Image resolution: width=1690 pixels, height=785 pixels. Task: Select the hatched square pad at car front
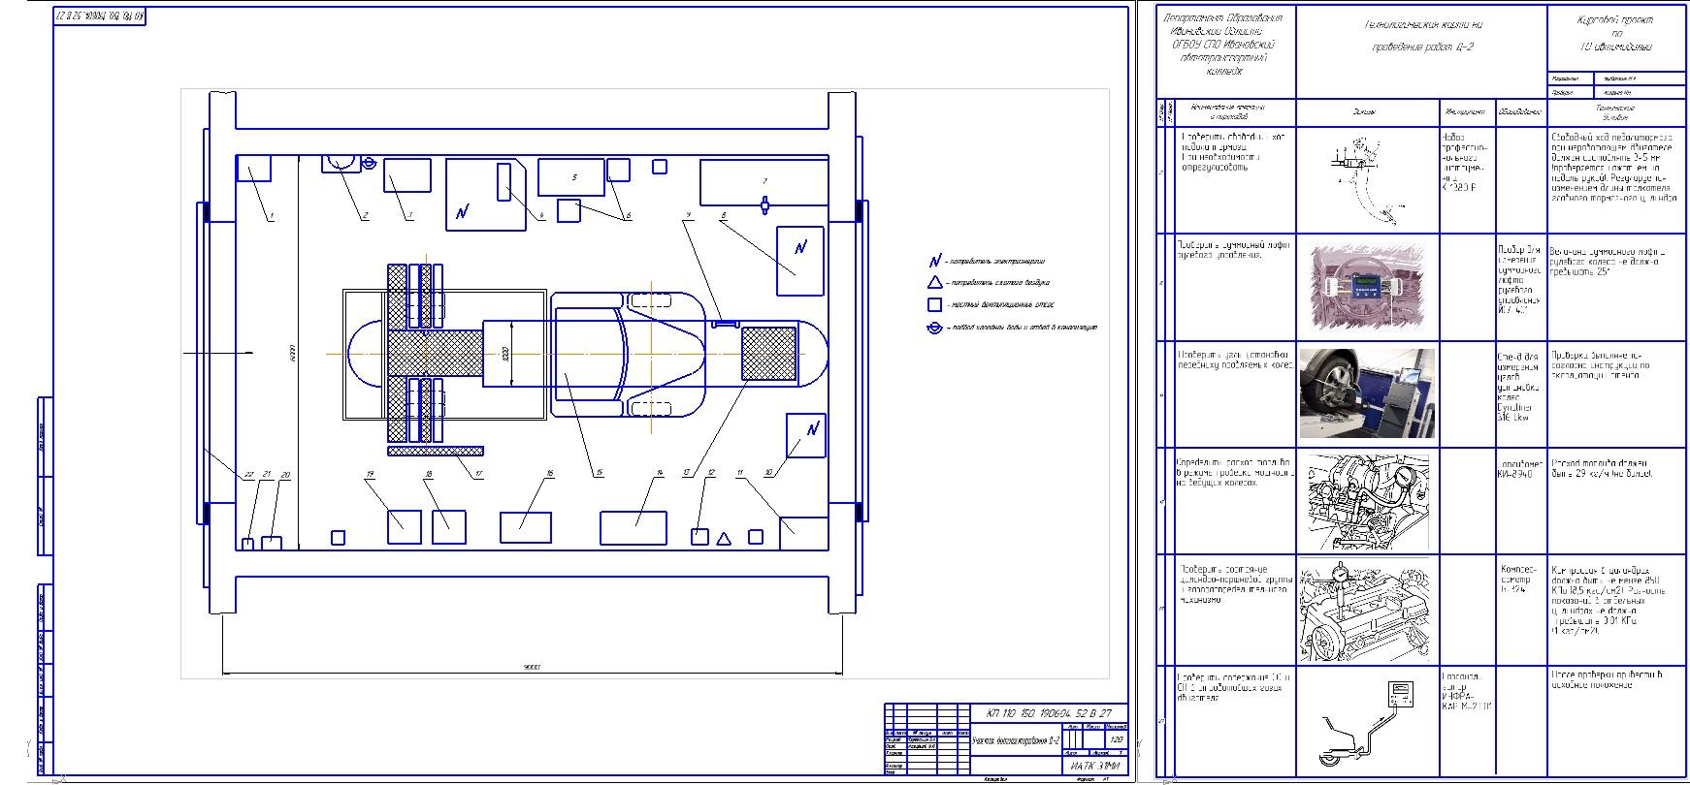pyautogui.click(x=769, y=354)
